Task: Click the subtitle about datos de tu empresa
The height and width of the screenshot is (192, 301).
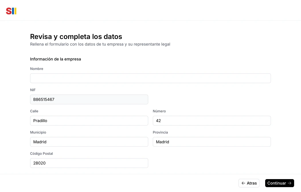Action: (100, 44)
